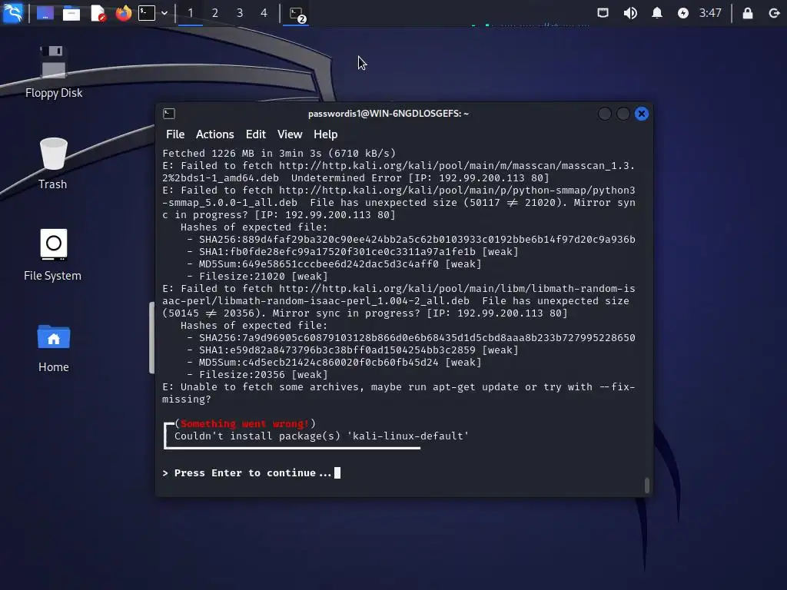Close the terminal window
The width and height of the screenshot is (787, 590).
(642, 114)
